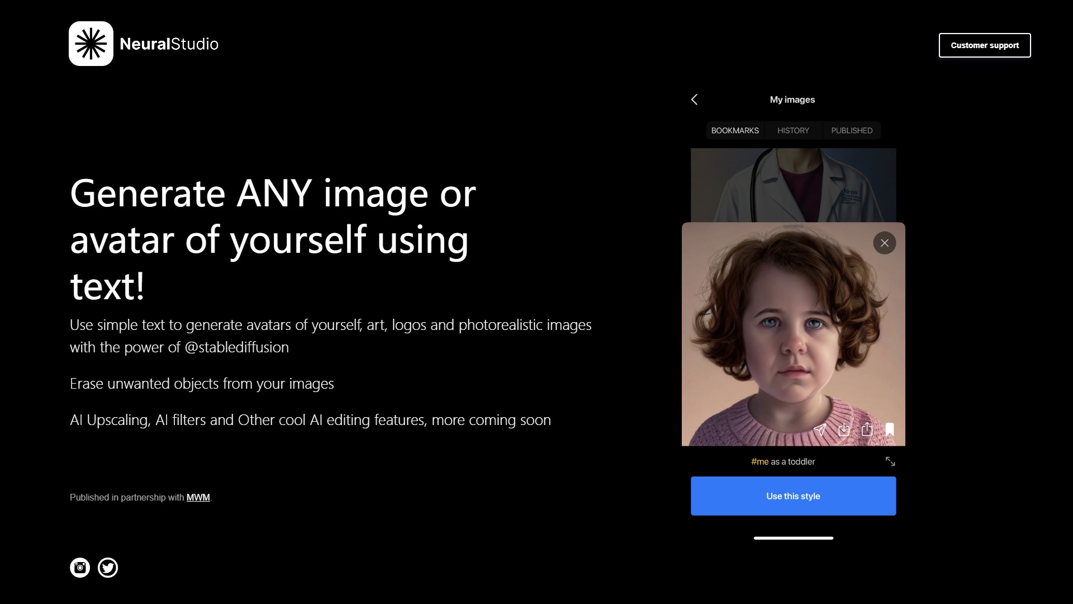This screenshot has width=1073, height=604.
Task: Expand the prompt using diagonal arrows icon
Action: coord(890,461)
